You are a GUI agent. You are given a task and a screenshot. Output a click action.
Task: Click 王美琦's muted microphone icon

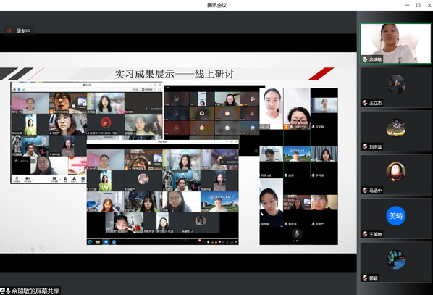point(365,234)
